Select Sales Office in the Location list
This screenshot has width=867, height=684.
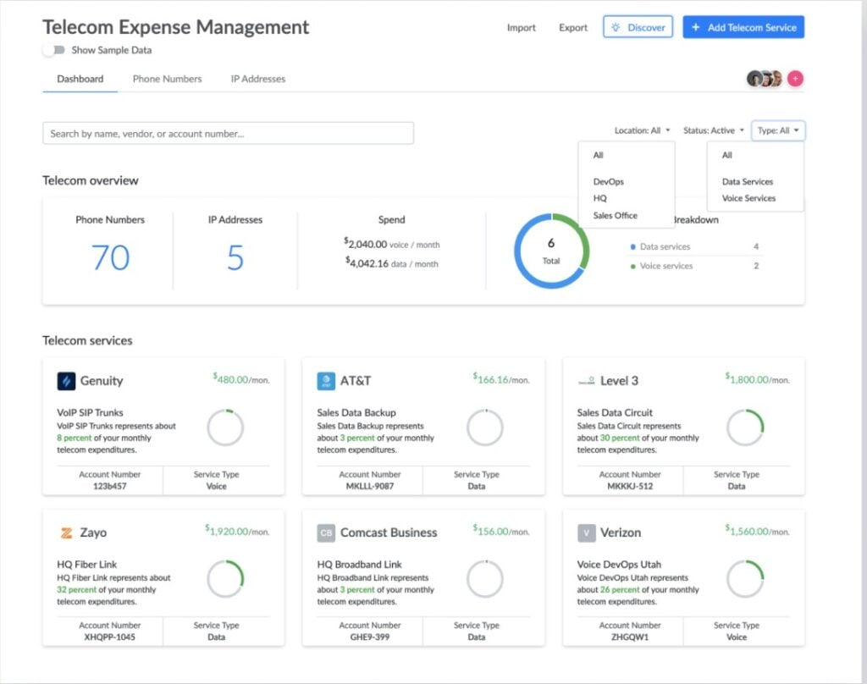tap(615, 215)
